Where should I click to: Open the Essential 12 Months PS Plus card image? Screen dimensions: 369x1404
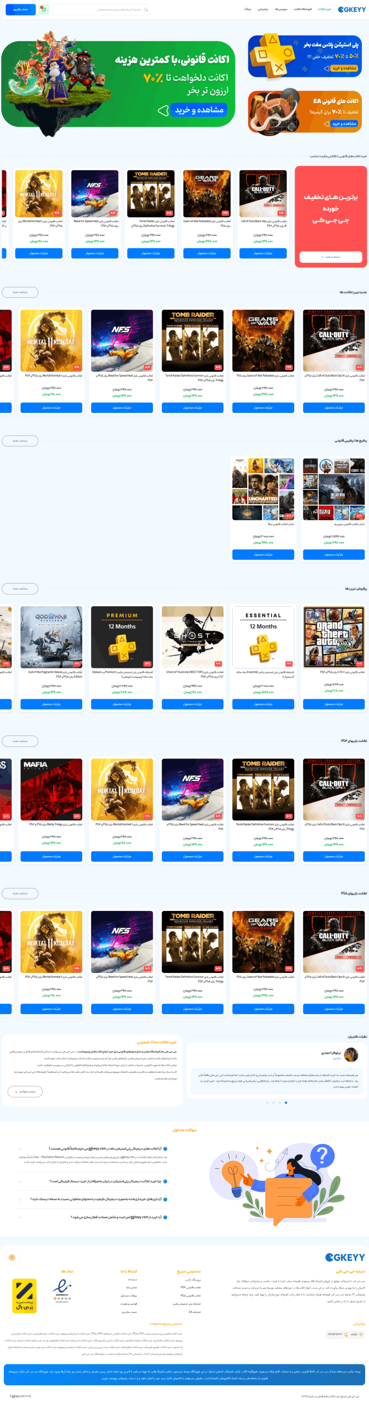tap(263, 637)
